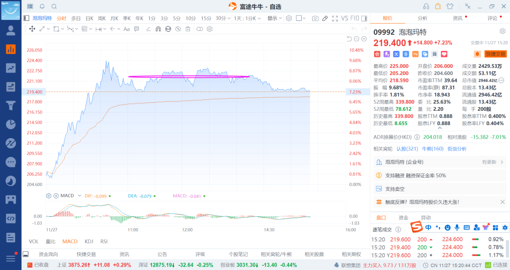The image size is (510, 270).
Task: Click the 快捷交易 orange button
Action: 495,54
